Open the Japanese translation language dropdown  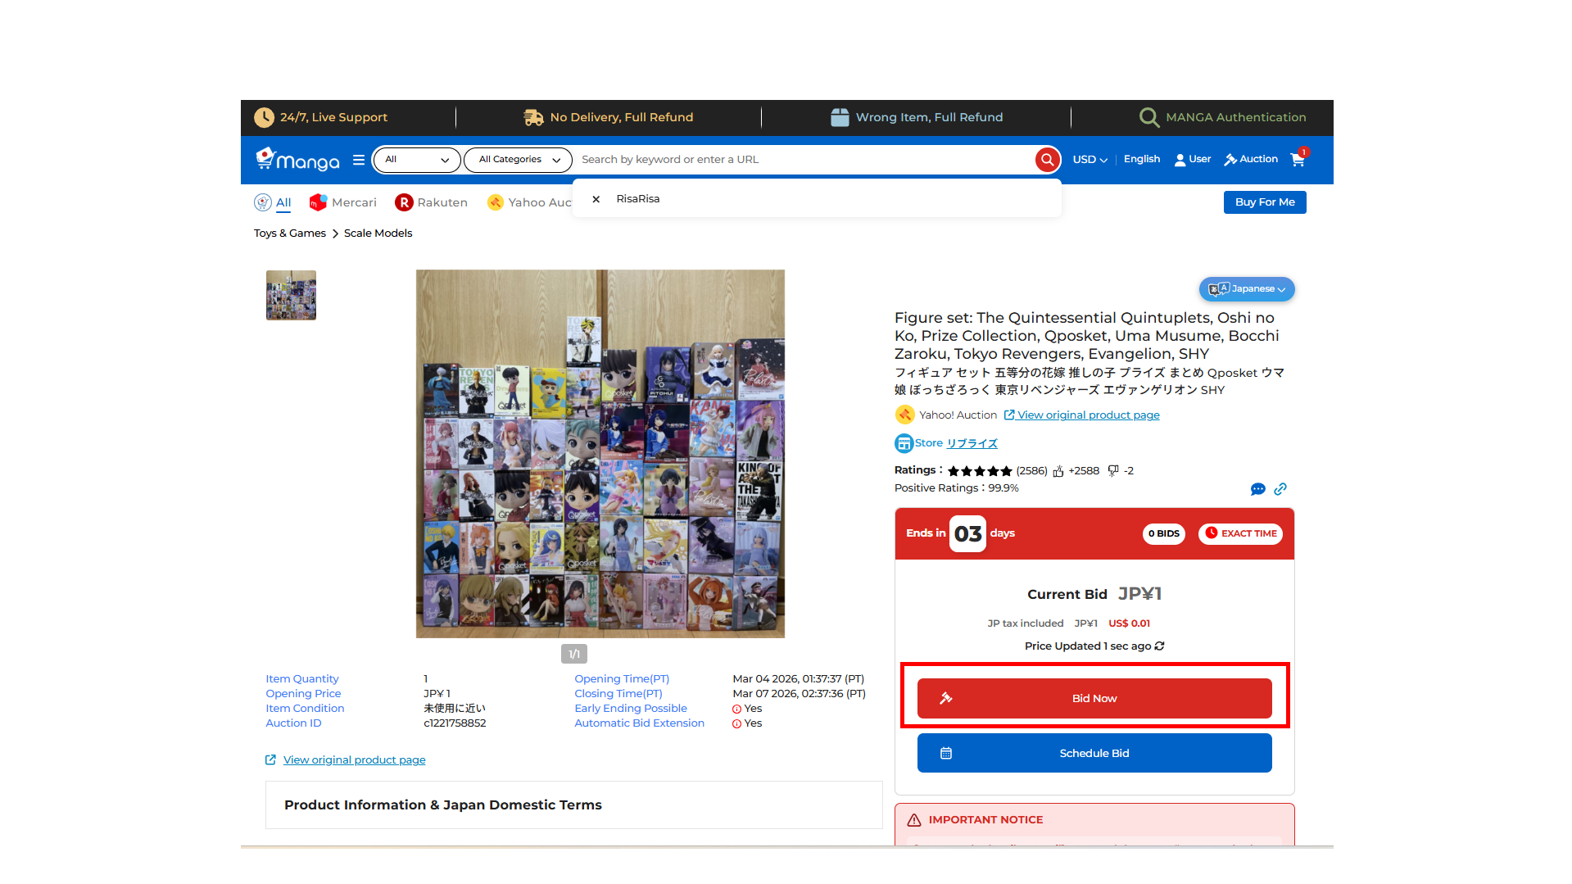(1247, 289)
